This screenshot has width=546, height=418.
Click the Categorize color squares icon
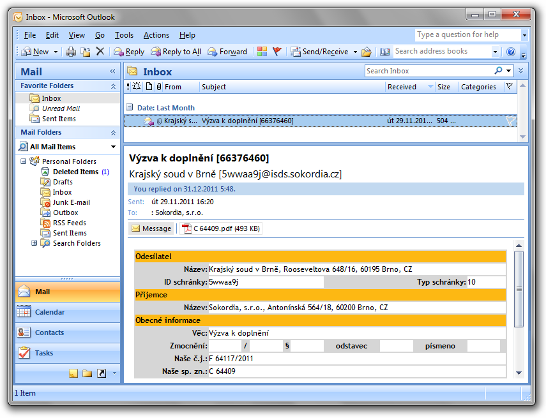tap(262, 52)
